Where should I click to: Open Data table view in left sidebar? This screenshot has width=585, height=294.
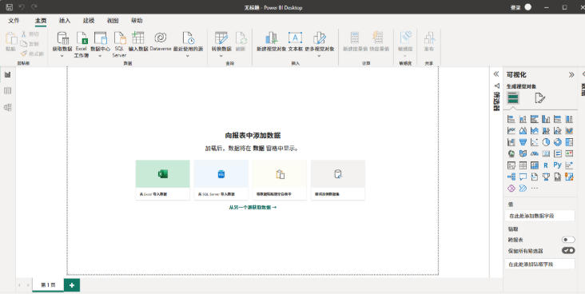point(7,91)
